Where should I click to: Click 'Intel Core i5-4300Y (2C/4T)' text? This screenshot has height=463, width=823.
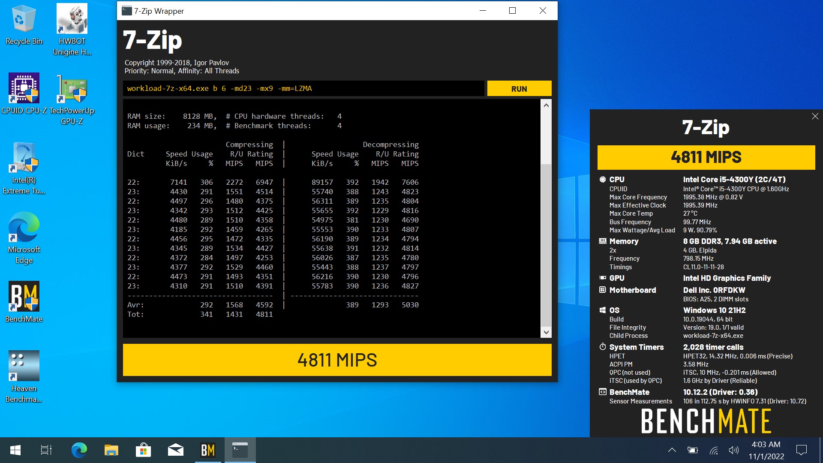point(734,179)
